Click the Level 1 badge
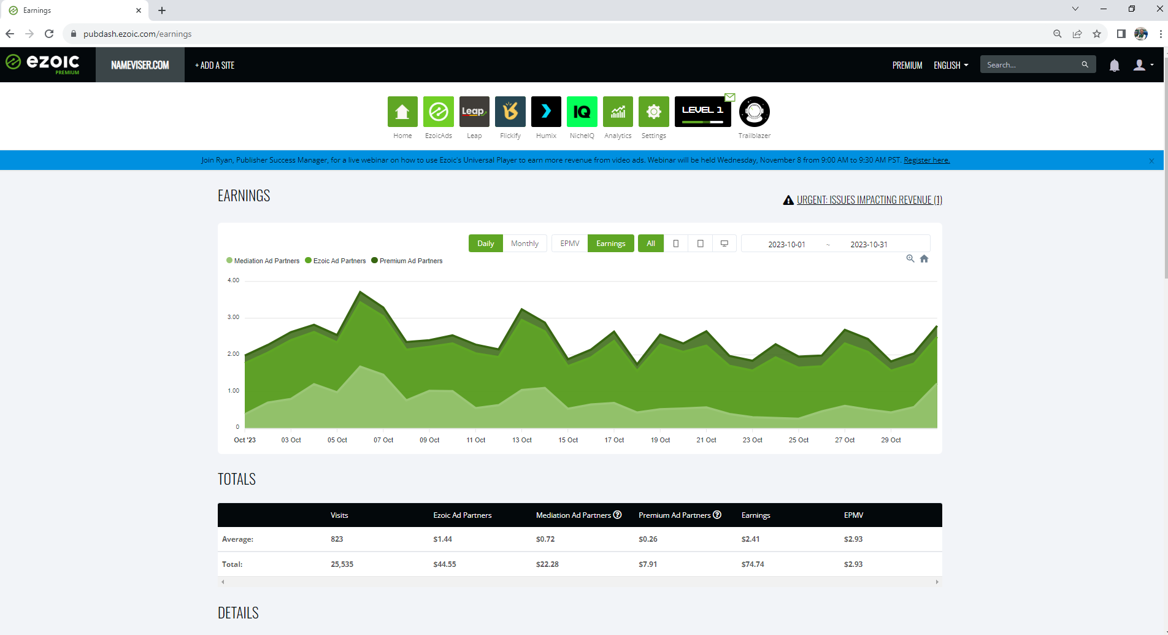The height and width of the screenshot is (635, 1168). (703, 112)
